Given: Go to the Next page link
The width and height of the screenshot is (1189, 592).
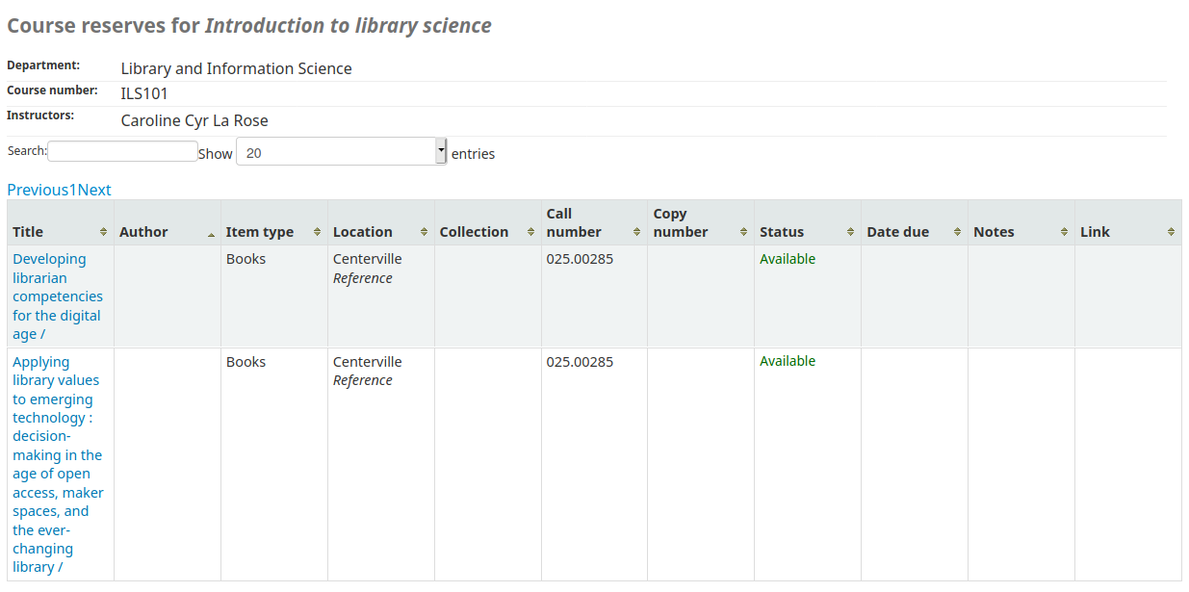Looking at the screenshot, I should click(94, 190).
